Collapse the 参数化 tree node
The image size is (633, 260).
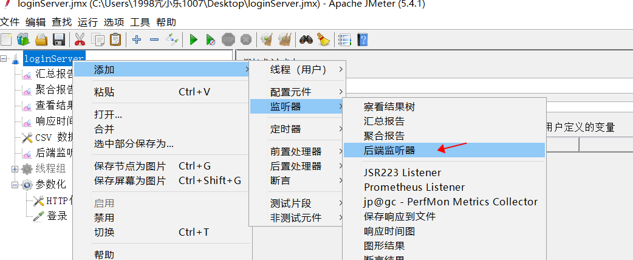click(x=15, y=185)
